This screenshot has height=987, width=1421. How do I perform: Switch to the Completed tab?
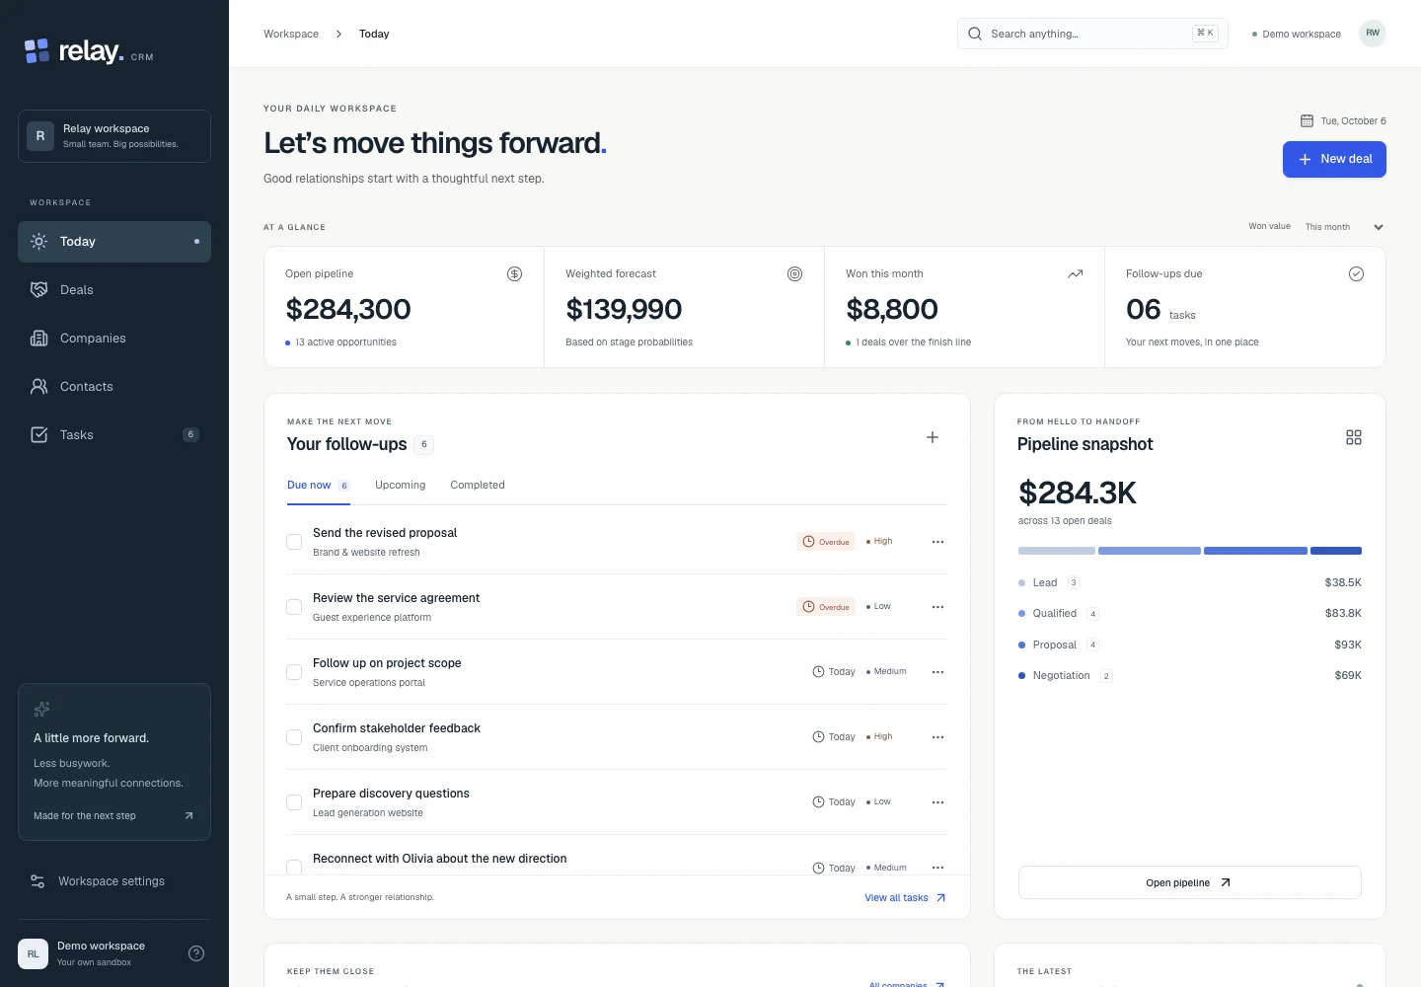click(x=478, y=486)
